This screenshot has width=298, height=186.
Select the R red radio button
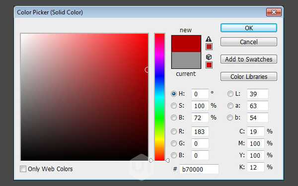pyautogui.click(x=174, y=131)
